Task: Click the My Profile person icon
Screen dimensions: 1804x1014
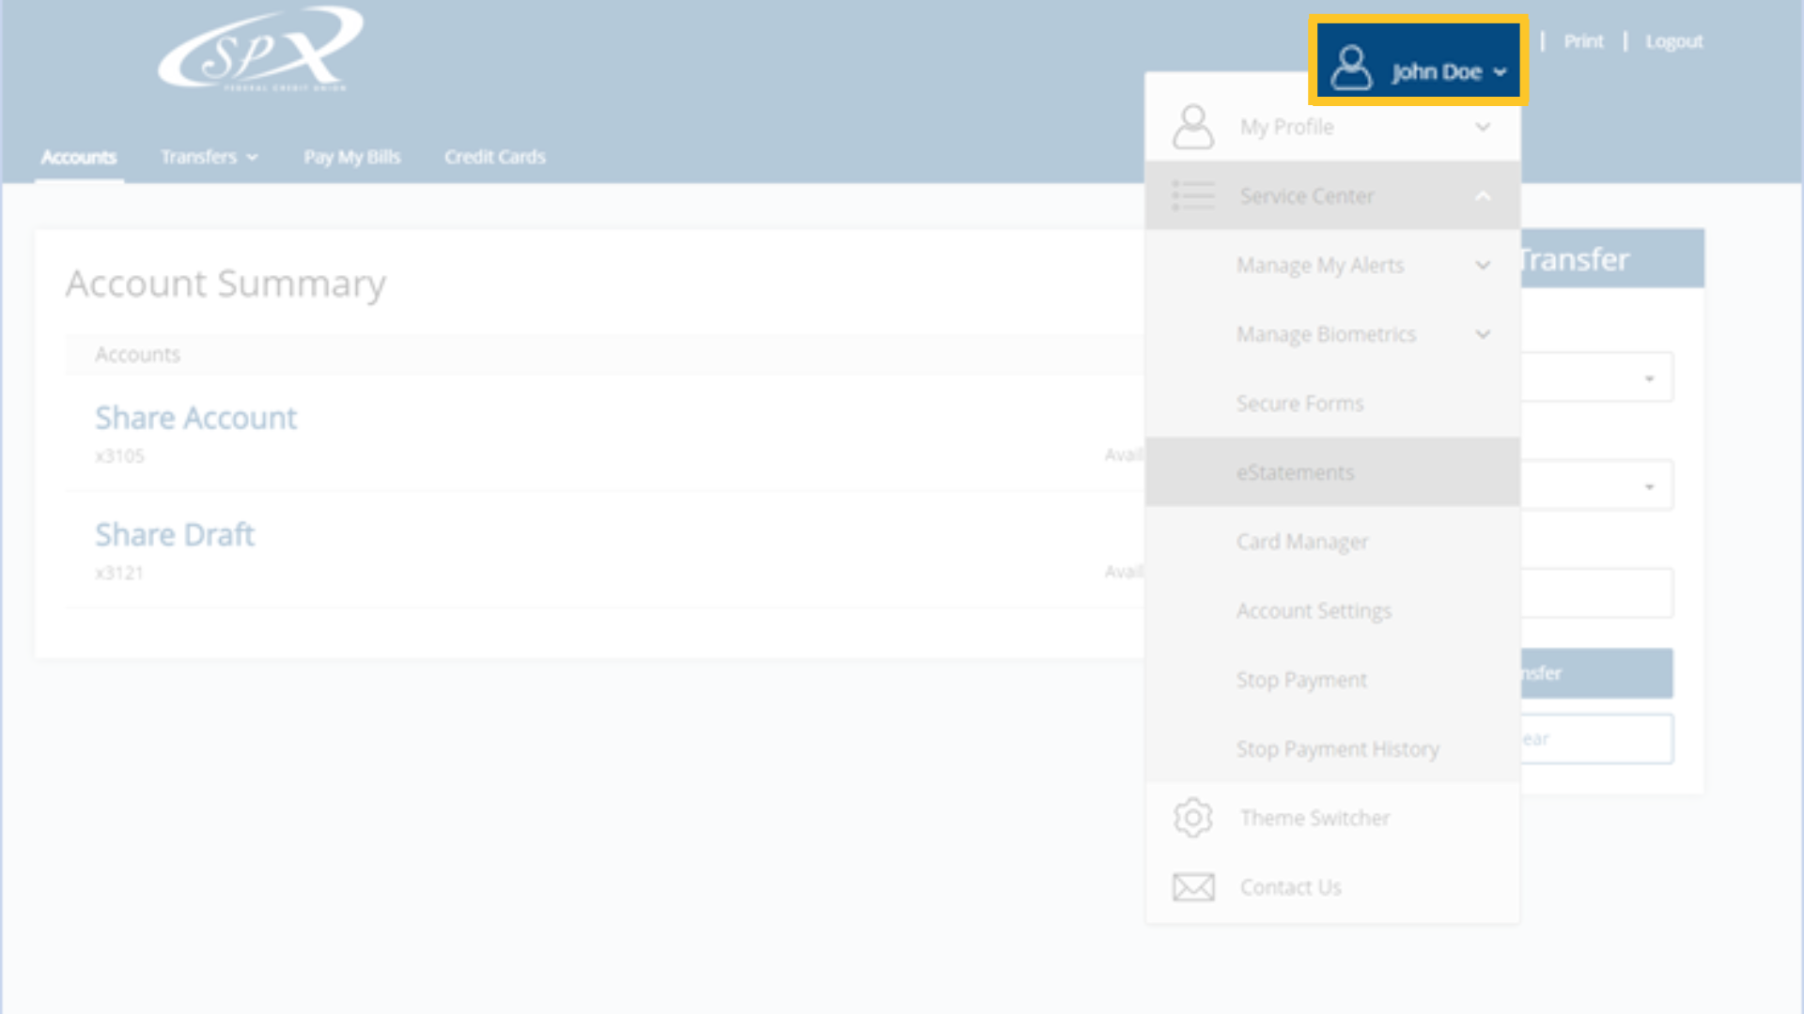Action: tap(1193, 127)
